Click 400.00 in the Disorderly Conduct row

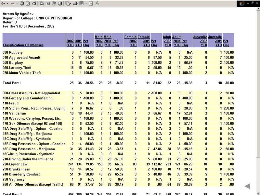(x=228, y=174)
